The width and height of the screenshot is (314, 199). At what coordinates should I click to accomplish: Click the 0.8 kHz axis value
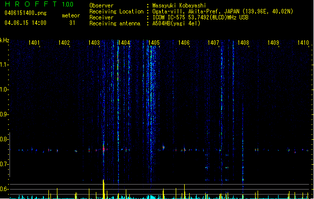tap(4, 139)
